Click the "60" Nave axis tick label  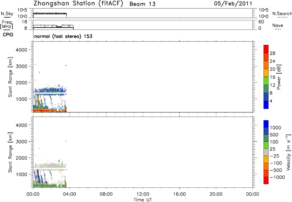click(261, 22)
